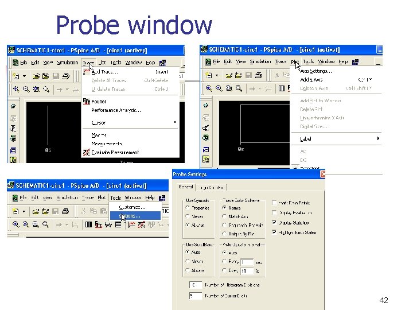
Task: Click Open folder icon in top-left Trace-menu window
Action: point(36,76)
